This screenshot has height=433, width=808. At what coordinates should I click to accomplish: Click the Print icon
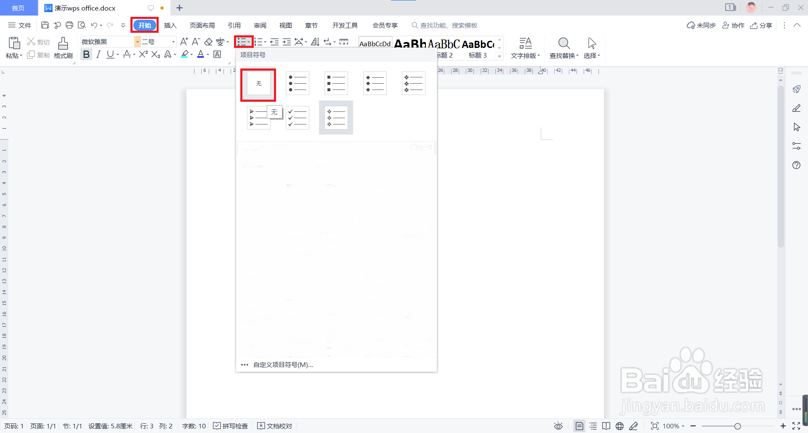tap(69, 25)
